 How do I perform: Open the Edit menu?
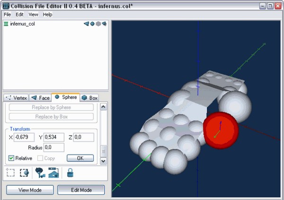point(19,15)
